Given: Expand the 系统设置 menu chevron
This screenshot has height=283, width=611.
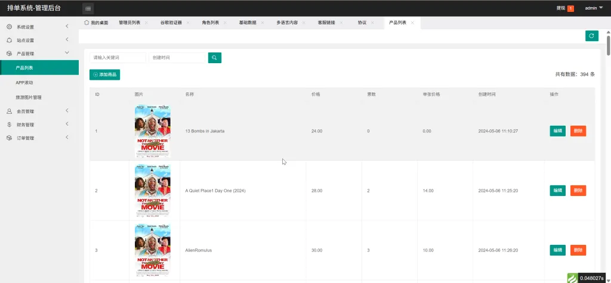Looking at the screenshot, I should [x=67, y=26].
